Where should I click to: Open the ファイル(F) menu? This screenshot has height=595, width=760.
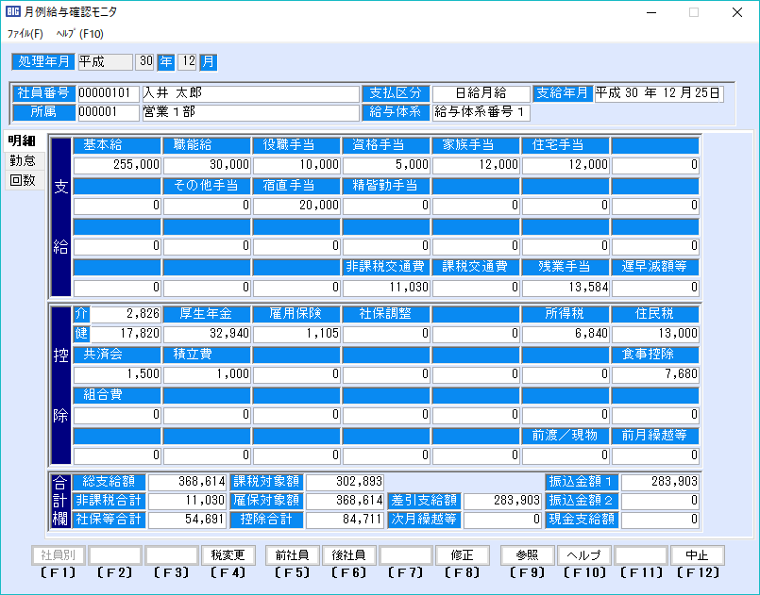tap(25, 33)
